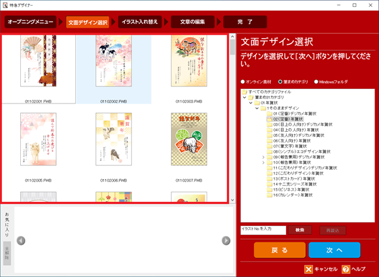Click folder icon of 05(友人向け)デジカメ年賀状
This screenshot has height=277, width=379.
pos(270,135)
